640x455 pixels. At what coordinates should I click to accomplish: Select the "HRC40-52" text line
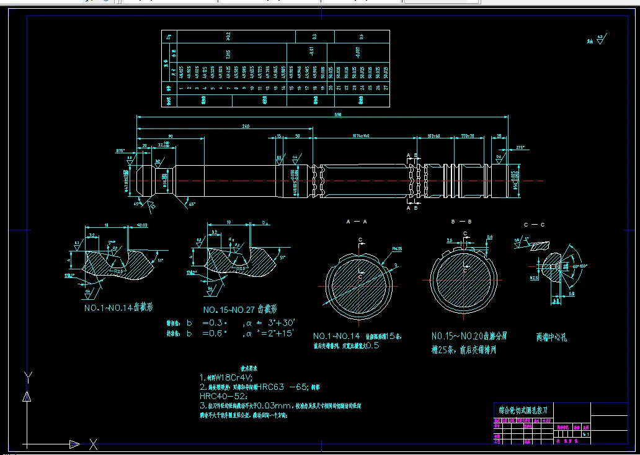[224, 396]
